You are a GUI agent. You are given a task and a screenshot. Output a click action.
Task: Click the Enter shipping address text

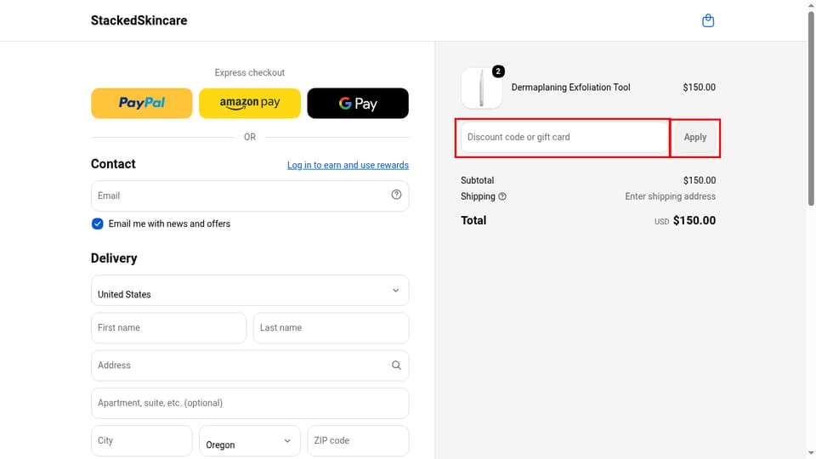pos(671,196)
